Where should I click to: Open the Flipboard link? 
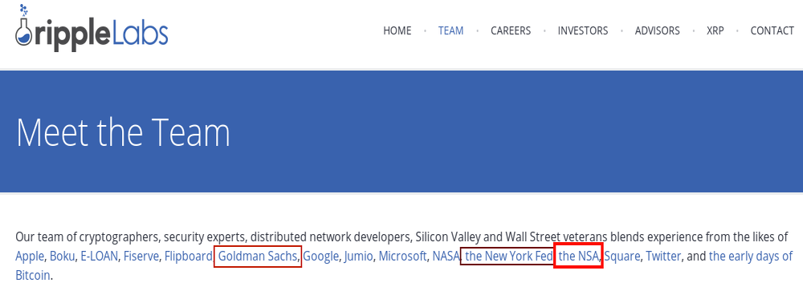(x=188, y=257)
